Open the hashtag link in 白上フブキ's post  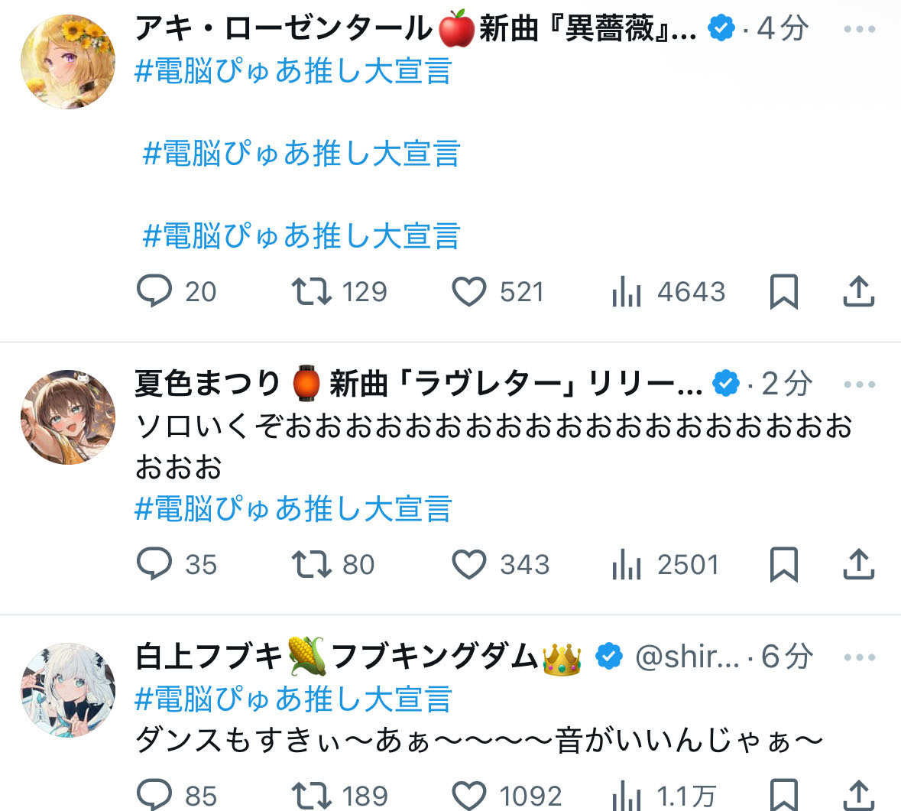click(293, 699)
